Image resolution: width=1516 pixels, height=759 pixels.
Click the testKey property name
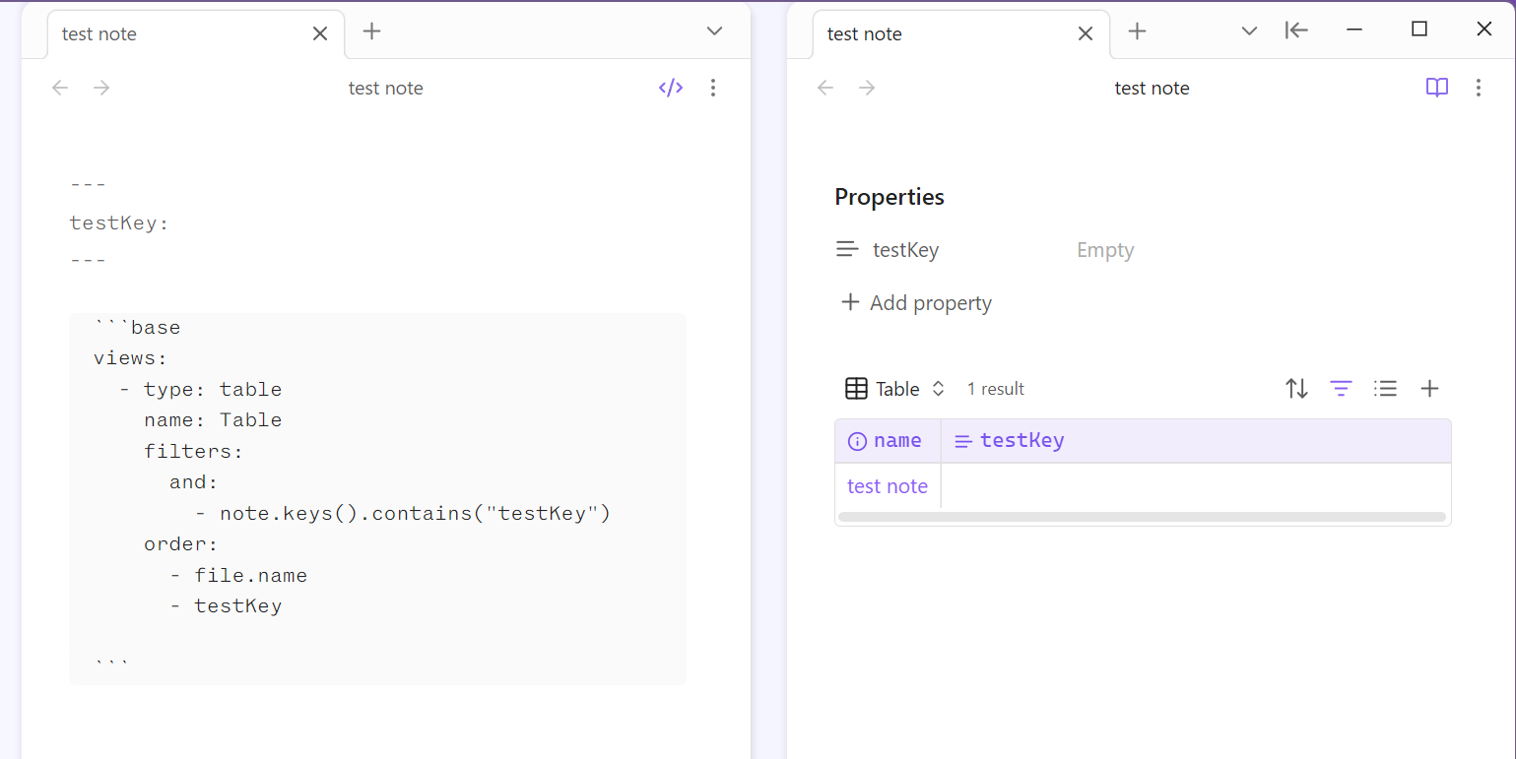coord(905,250)
